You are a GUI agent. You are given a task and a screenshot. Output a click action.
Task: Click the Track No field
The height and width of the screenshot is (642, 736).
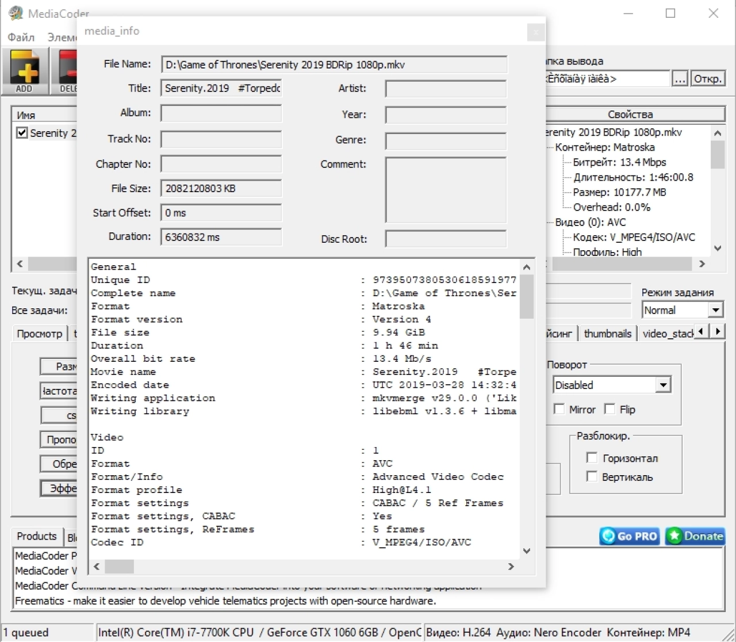pos(221,139)
